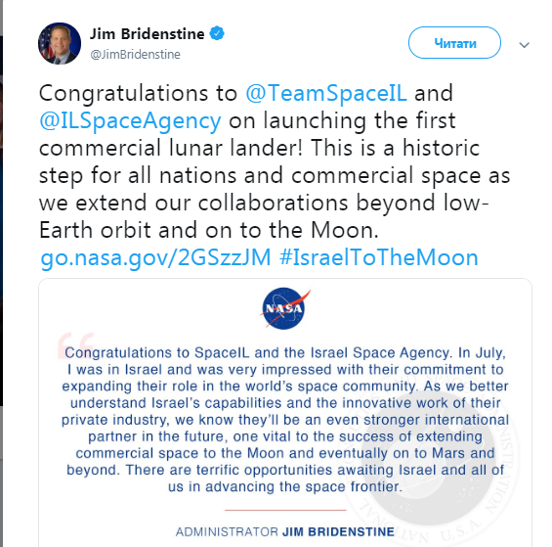Click the NASA meatball logo in the card

point(285,308)
